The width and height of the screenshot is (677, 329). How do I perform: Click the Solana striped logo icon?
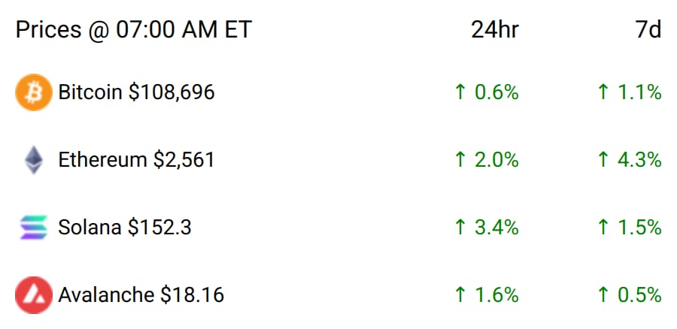pos(34,228)
